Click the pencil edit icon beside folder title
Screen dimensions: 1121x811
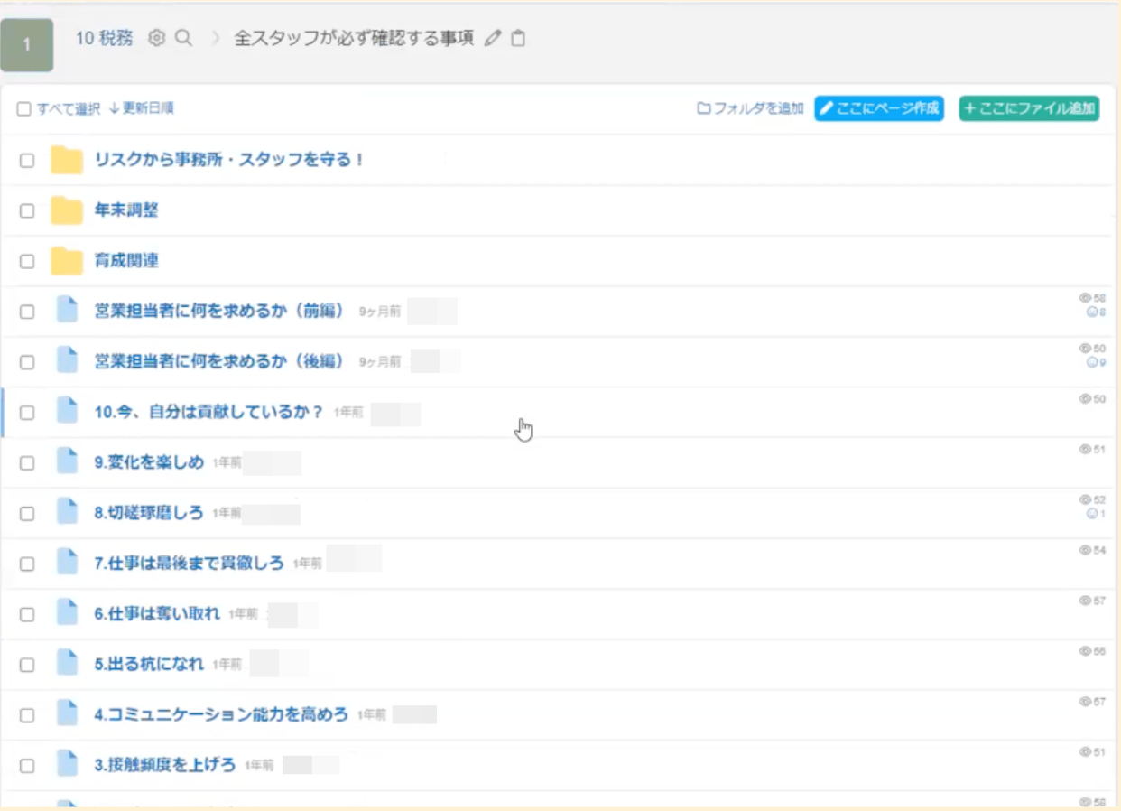(x=493, y=38)
